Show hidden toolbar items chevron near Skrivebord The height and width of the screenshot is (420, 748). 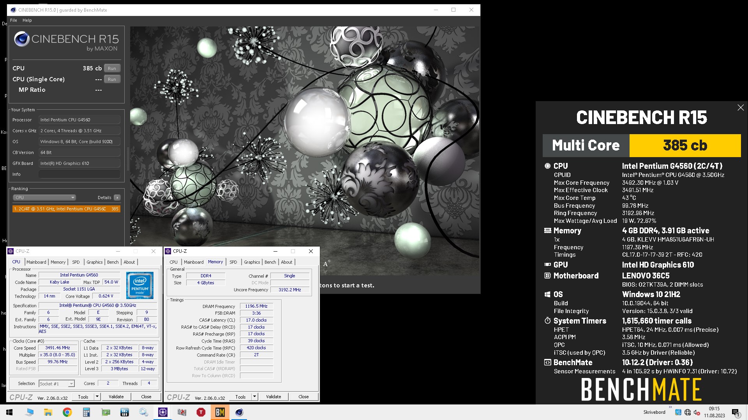pos(670,407)
